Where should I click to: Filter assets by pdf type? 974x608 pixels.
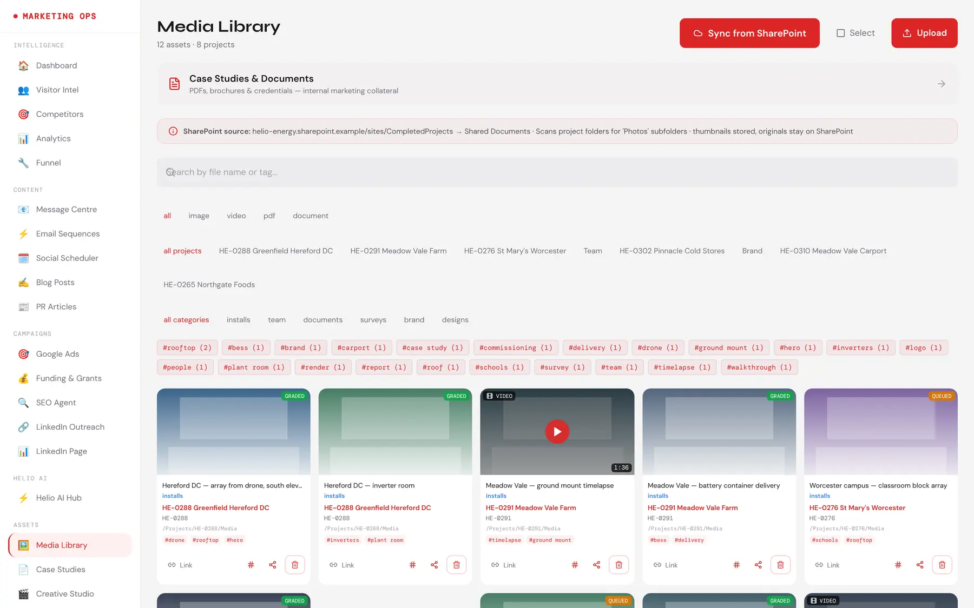point(269,216)
